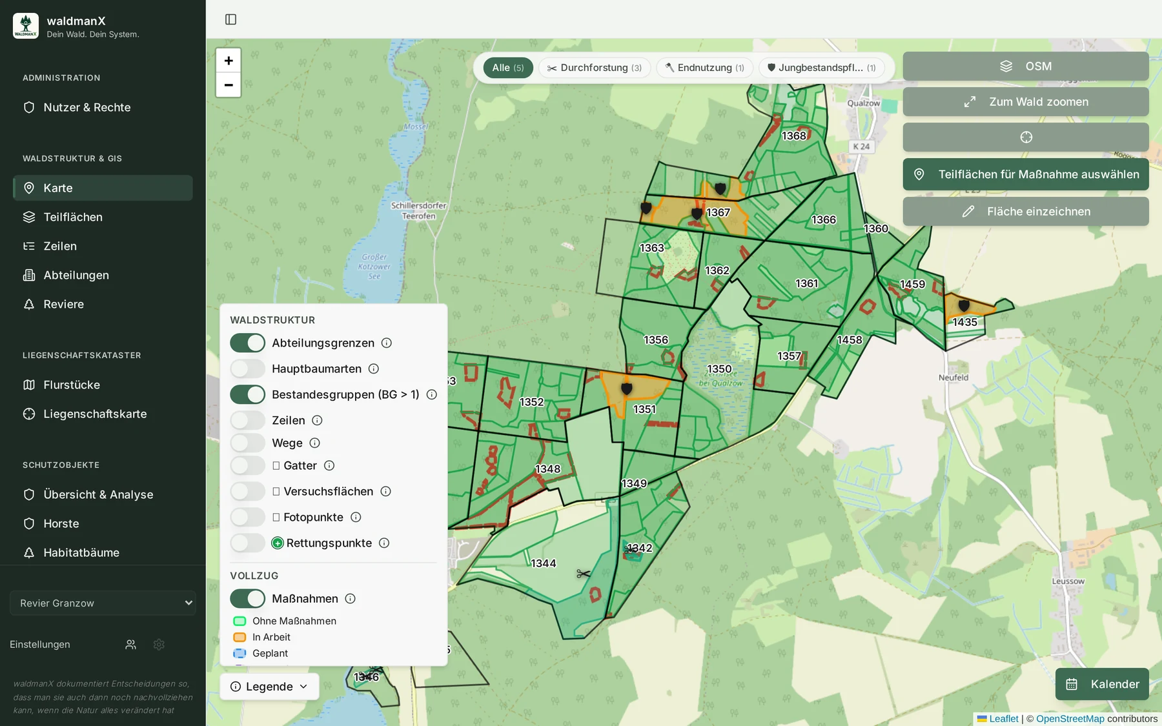Open the Kalender button
The height and width of the screenshot is (726, 1162).
[x=1102, y=684]
